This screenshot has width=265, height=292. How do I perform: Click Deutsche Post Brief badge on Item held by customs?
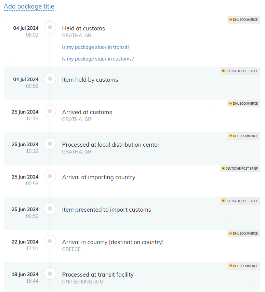240,71
